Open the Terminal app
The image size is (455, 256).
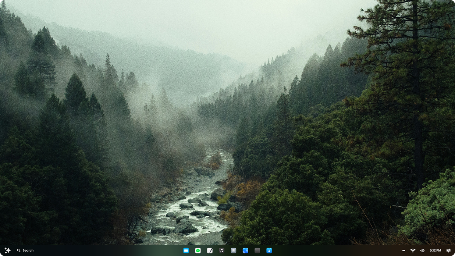257,250
